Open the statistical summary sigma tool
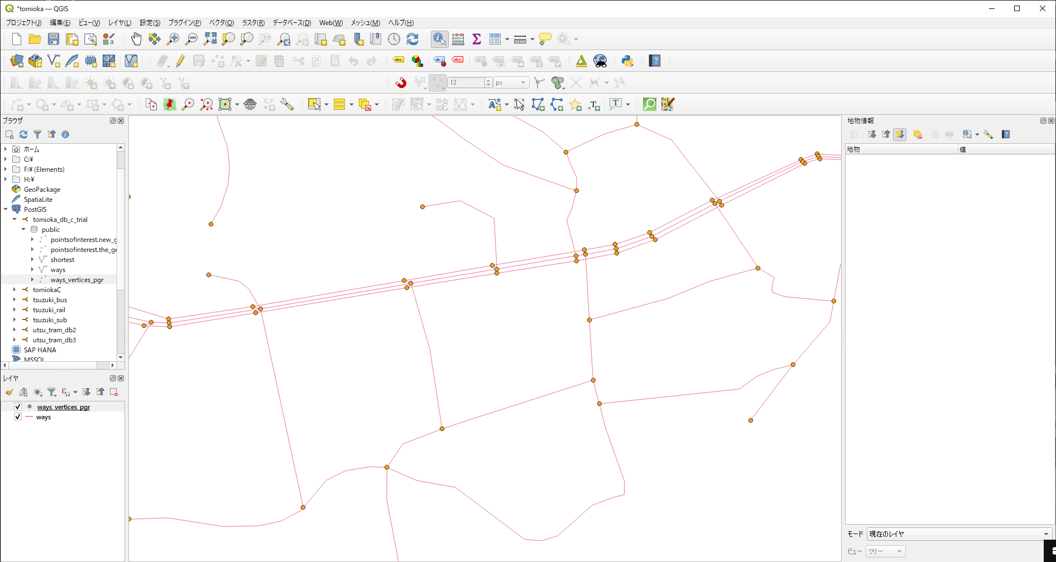 coord(477,39)
